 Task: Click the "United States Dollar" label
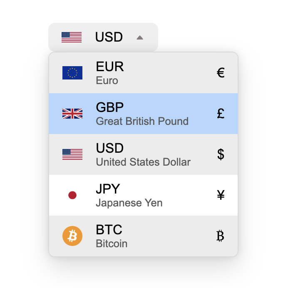(143, 162)
